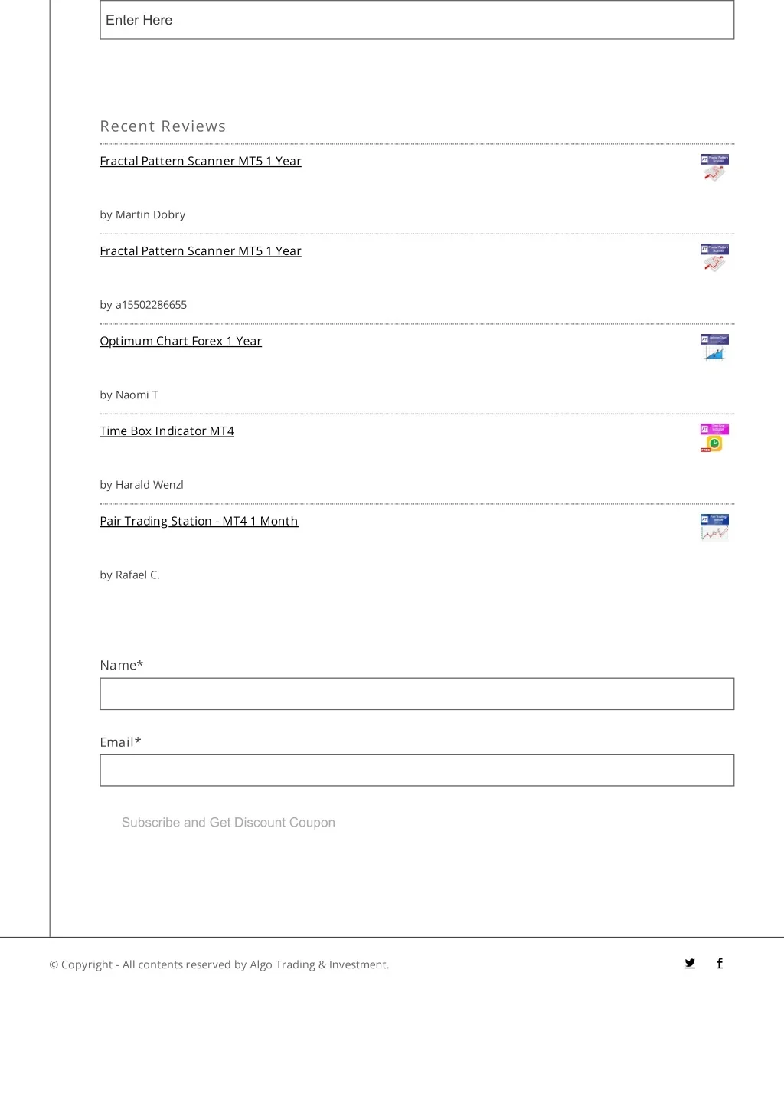Open Twitter profile icon in footer
This screenshot has height=1110, width=784.
coord(690,964)
